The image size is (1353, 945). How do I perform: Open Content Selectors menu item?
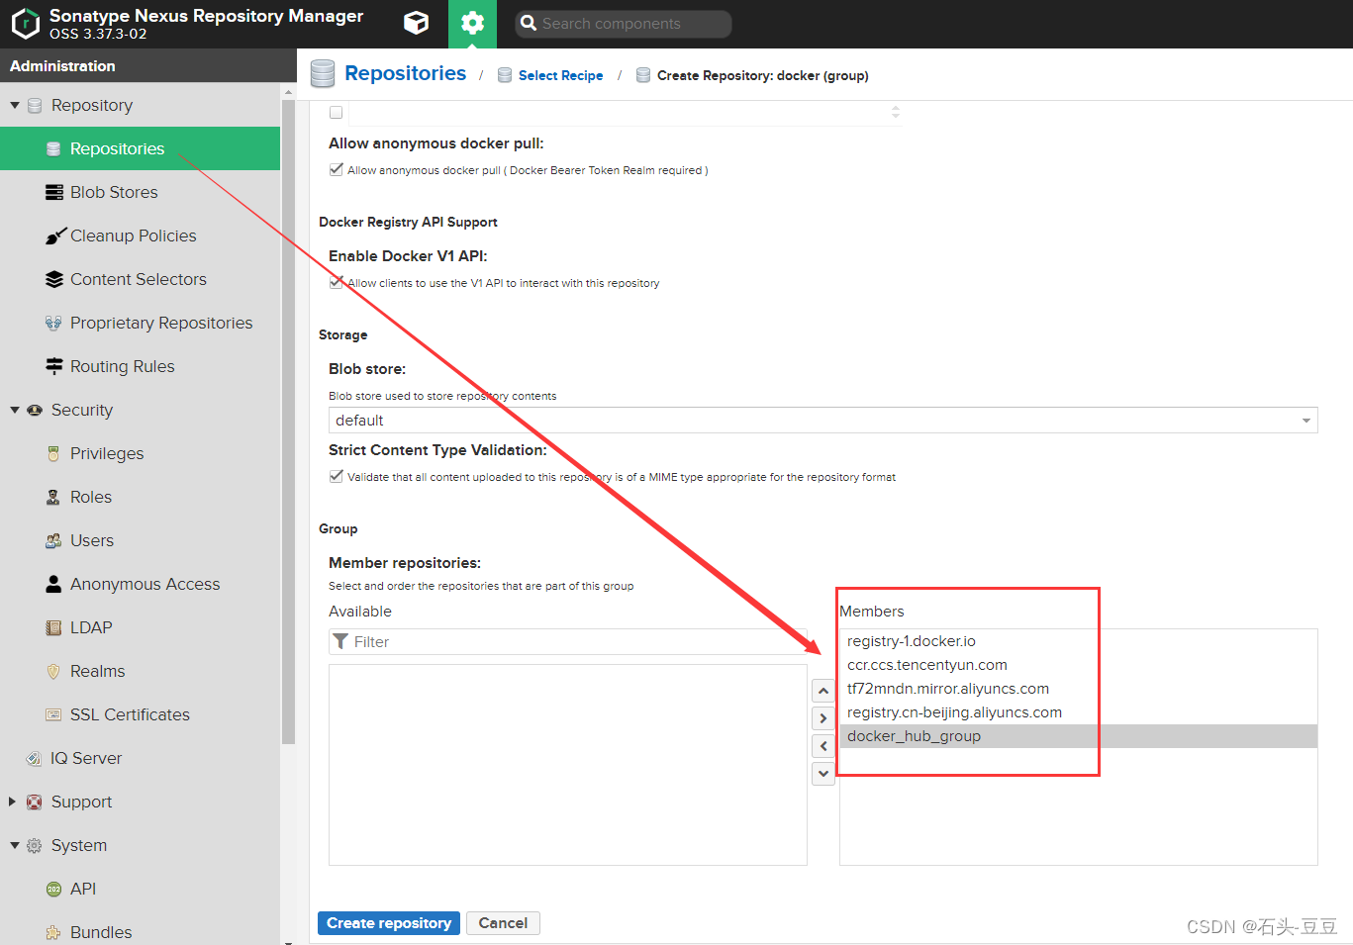(140, 279)
